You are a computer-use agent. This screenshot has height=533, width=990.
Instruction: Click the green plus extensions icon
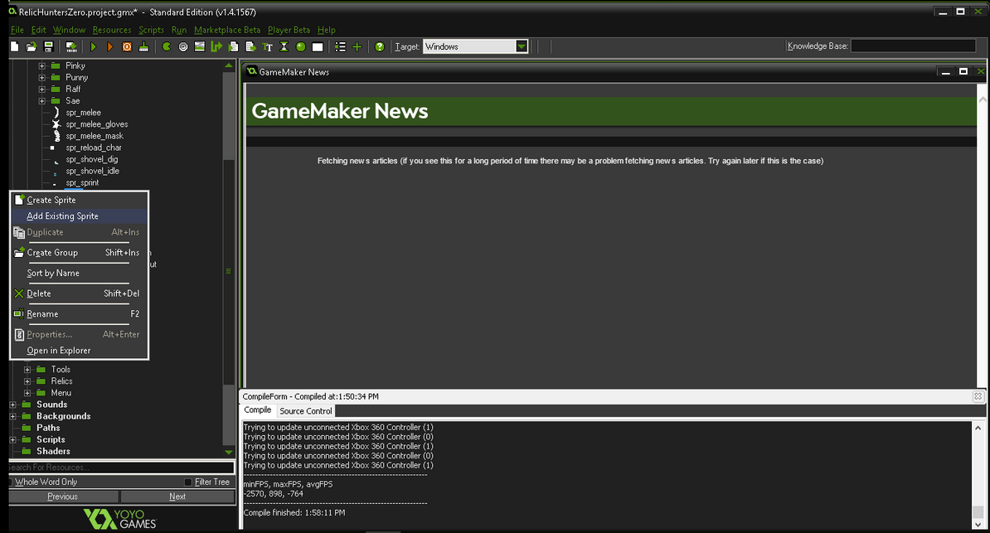click(x=357, y=46)
